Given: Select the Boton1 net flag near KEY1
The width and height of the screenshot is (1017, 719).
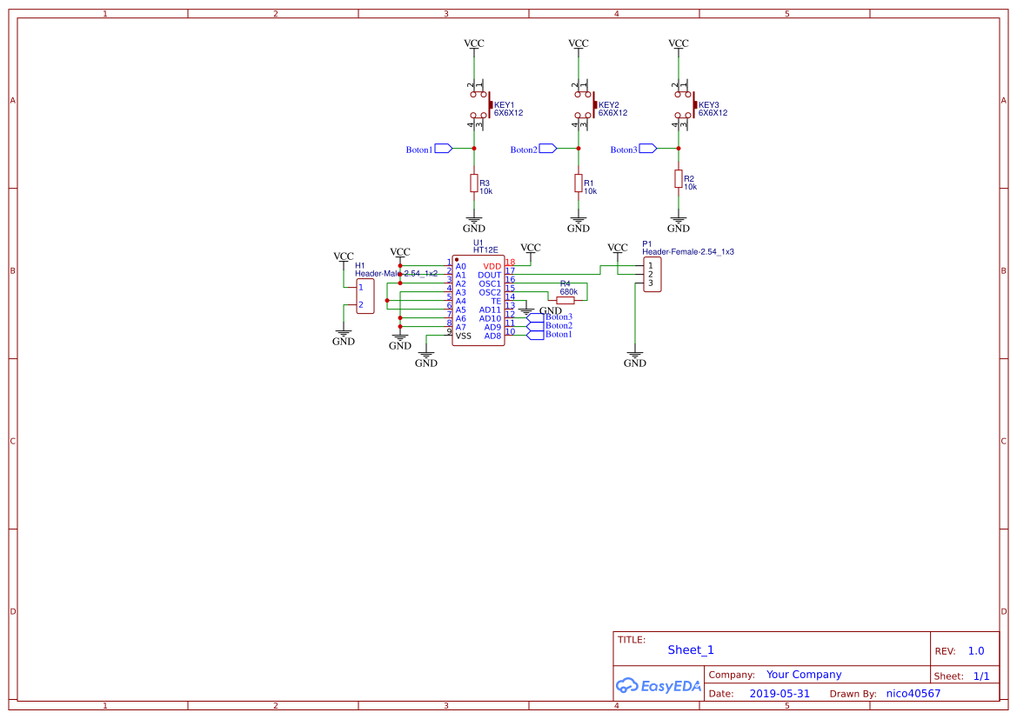Looking at the screenshot, I should (x=431, y=149).
